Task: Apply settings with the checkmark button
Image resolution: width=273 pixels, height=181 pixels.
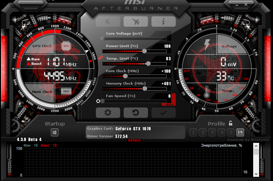Action: [164, 113]
